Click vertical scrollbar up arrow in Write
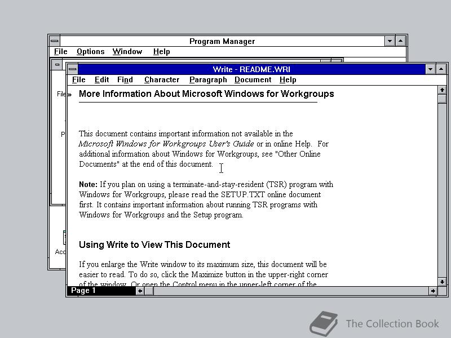The width and height of the screenshot is (451, 338). 442,90
